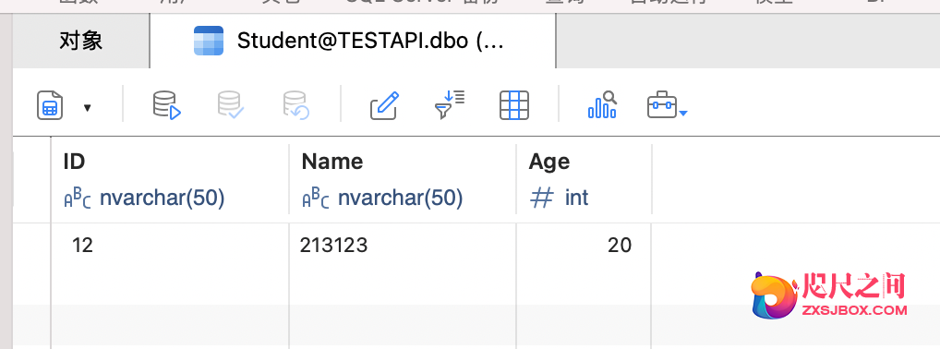Click the ID column header
The width and height of the screenshot is (940, 349).
[x=170, y=179]
